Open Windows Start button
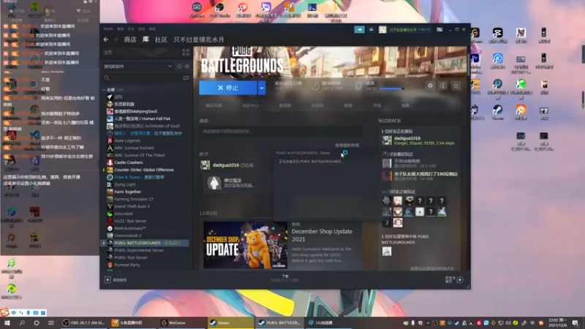The image size is (585, 329). 7,322
